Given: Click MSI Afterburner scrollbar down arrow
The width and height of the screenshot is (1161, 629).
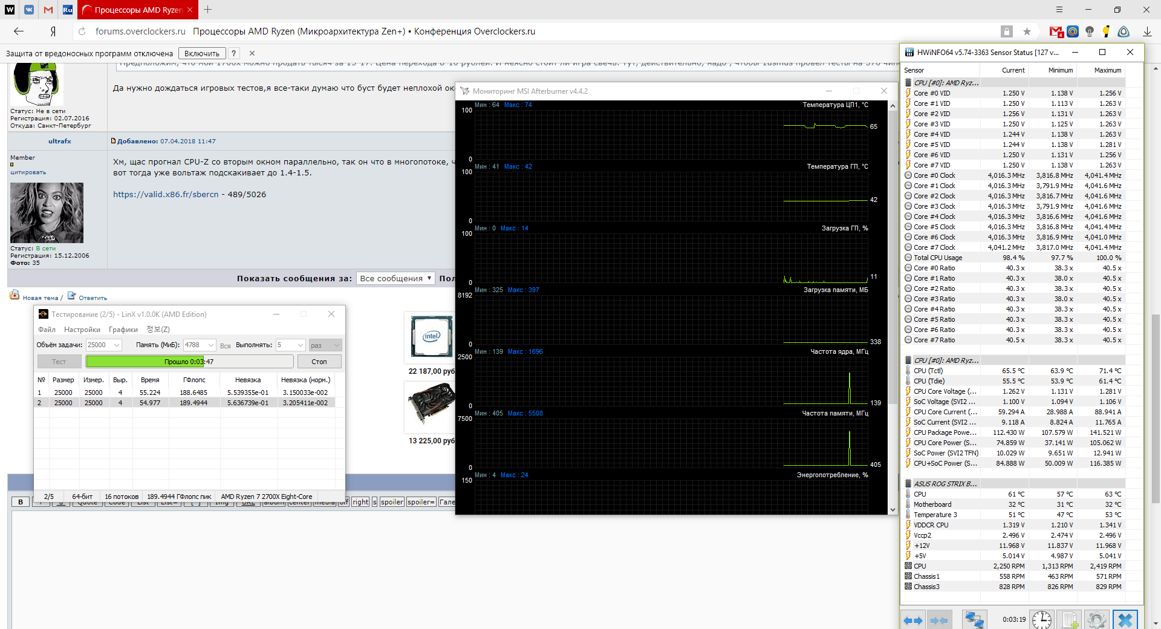Looking at the screenshot, I should pos(893,510).
